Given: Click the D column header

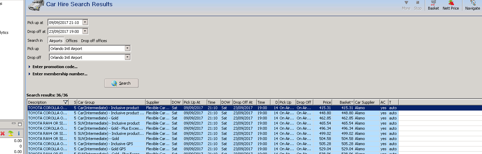Looking at the screenshot, I should pyautogui.click(x=275, y=102).
